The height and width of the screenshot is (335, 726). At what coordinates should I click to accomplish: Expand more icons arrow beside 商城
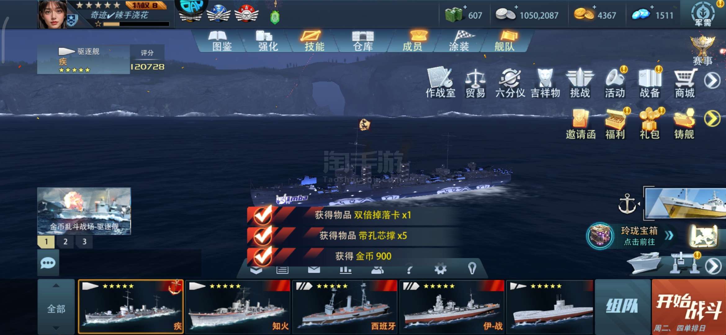(x=712, y=81)
